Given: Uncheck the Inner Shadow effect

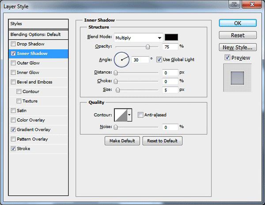Looking at the screenshot, I should (x=13, y=54).
